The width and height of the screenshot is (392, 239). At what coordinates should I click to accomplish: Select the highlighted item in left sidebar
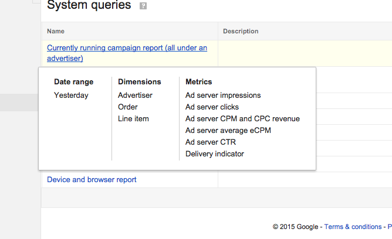[x=21, y=103]
